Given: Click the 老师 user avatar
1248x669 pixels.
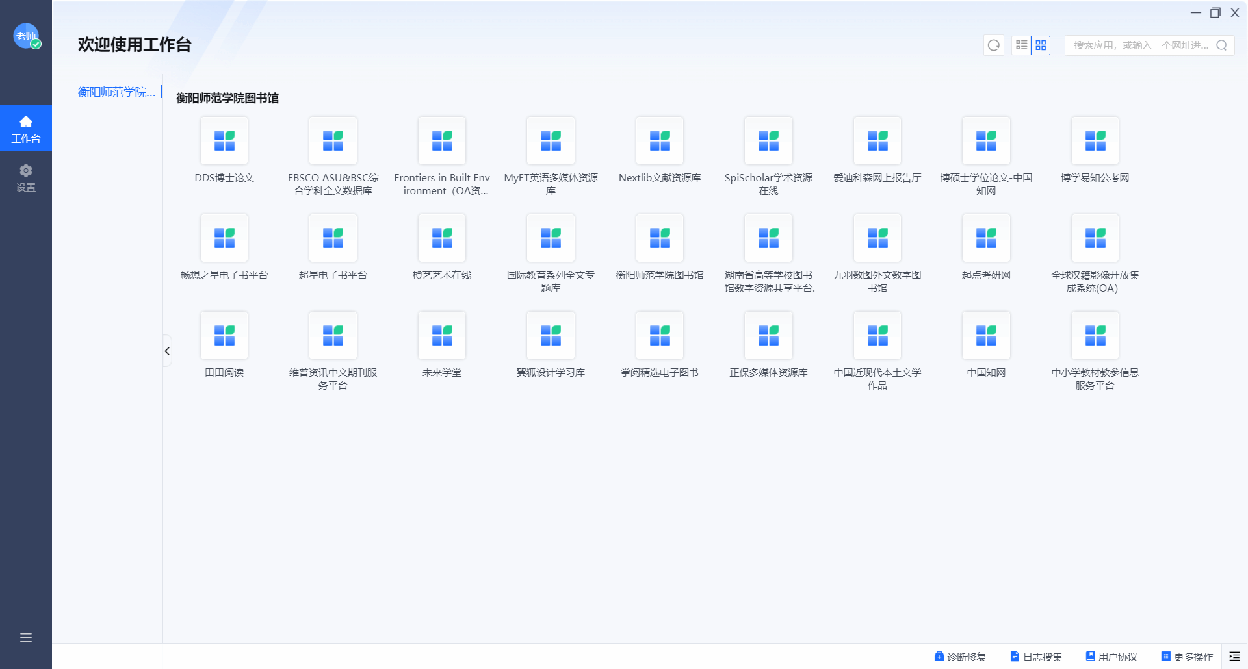Looking at the screenshot, I should 27,36.
